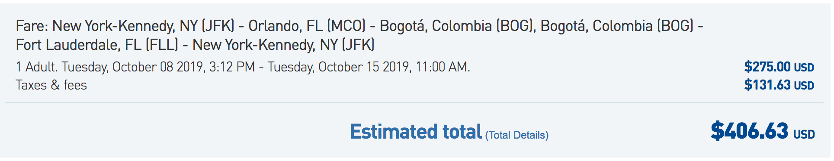This screenshot has width=834, height=161.
Task: Click the Estimated total heading
Action: coord(416,131)
